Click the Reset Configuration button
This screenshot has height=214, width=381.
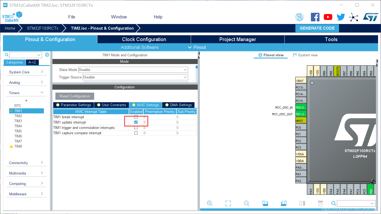(x=75, y=96)
